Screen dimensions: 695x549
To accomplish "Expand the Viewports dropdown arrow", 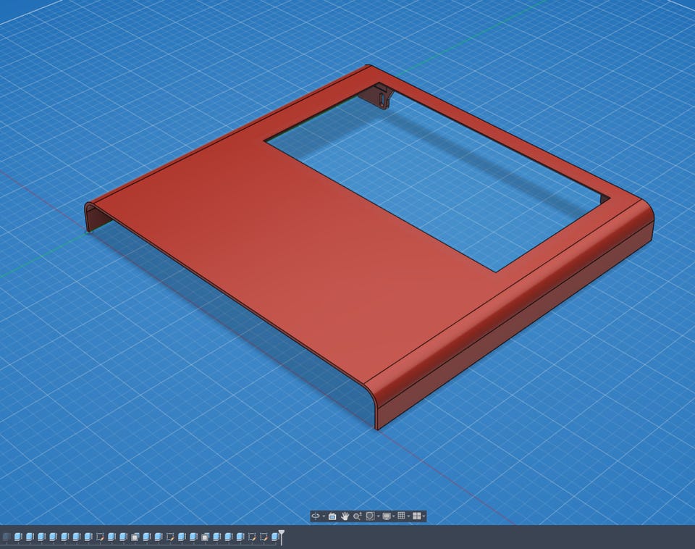I will [424, 516].
